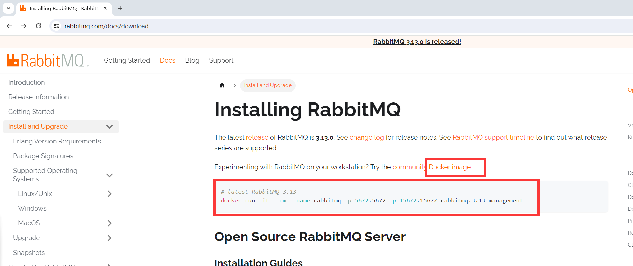Viewport: 633px width, 266px height.
Task: Open Windows sidebar item
Action: click(x=32, y=208)
